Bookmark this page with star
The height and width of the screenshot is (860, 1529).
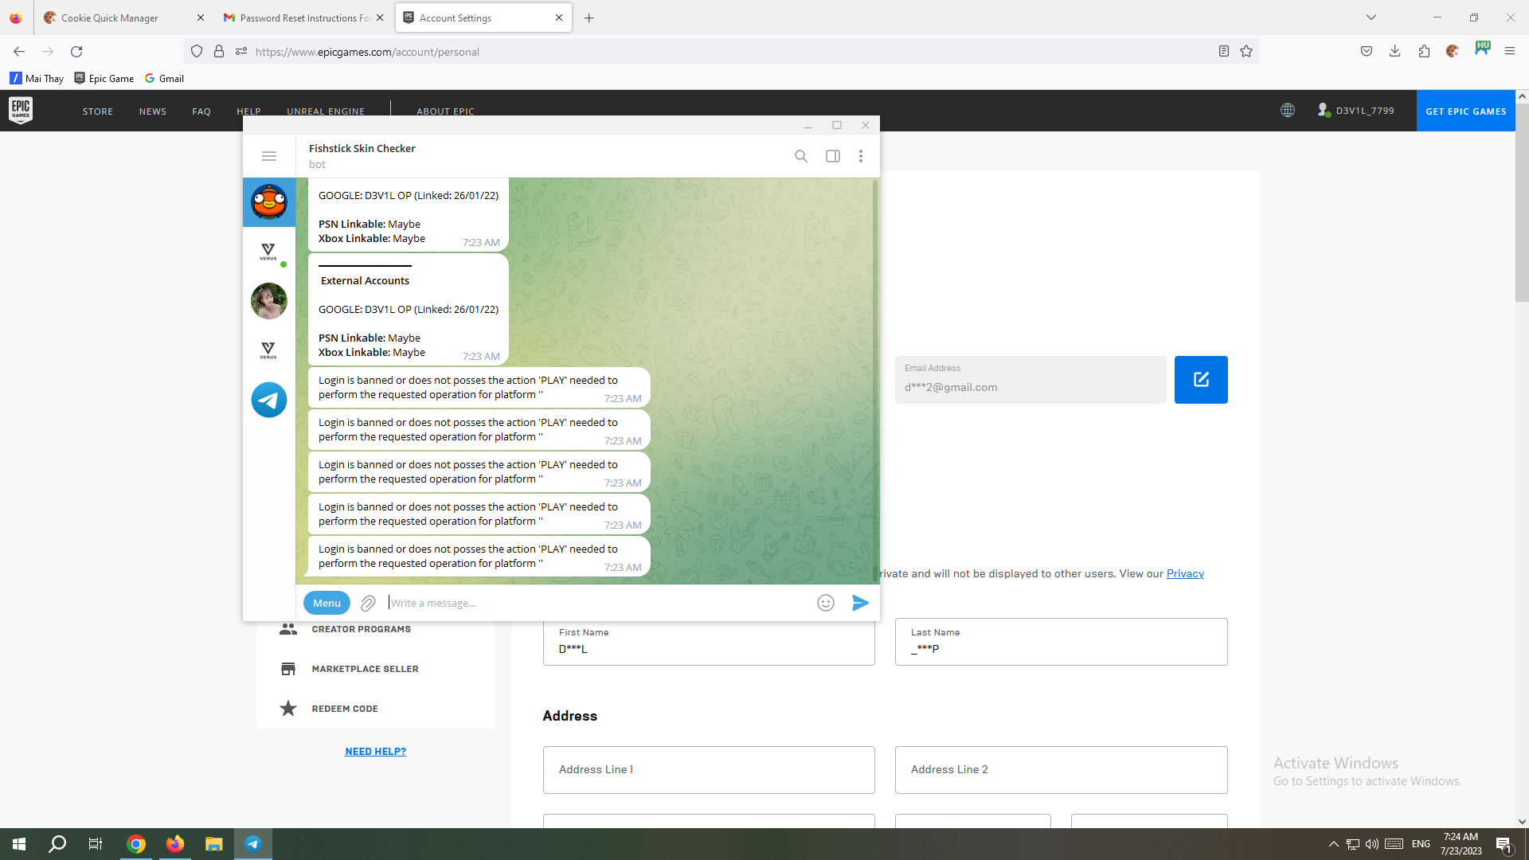[1246, 52]
